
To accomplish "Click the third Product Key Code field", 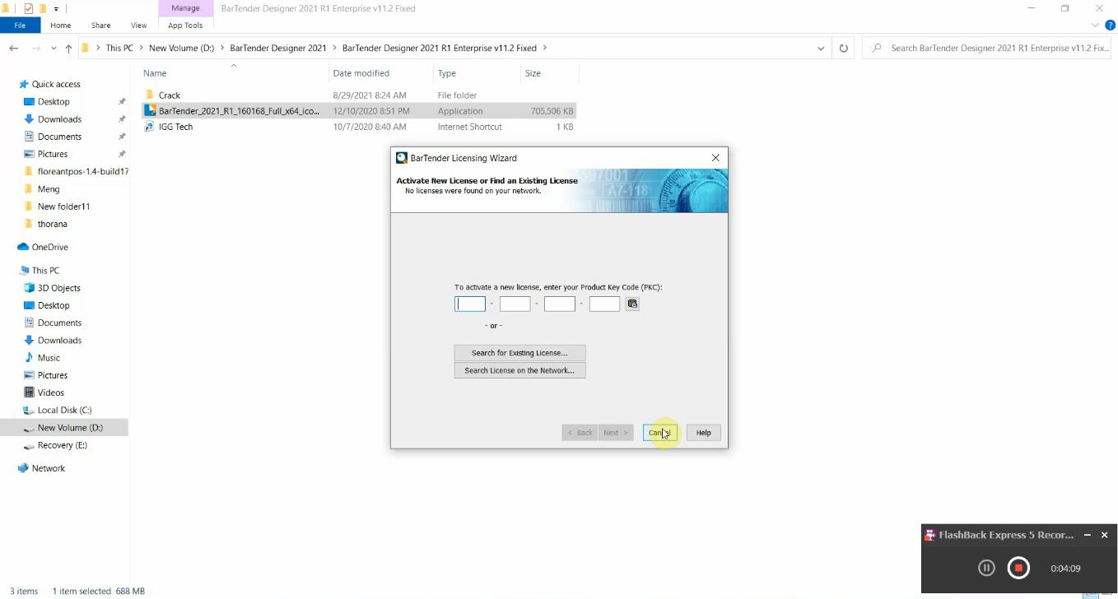I will (x=559, y=304).
